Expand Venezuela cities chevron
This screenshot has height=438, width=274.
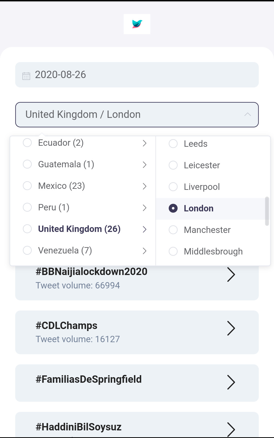click(x=145, y=251)
